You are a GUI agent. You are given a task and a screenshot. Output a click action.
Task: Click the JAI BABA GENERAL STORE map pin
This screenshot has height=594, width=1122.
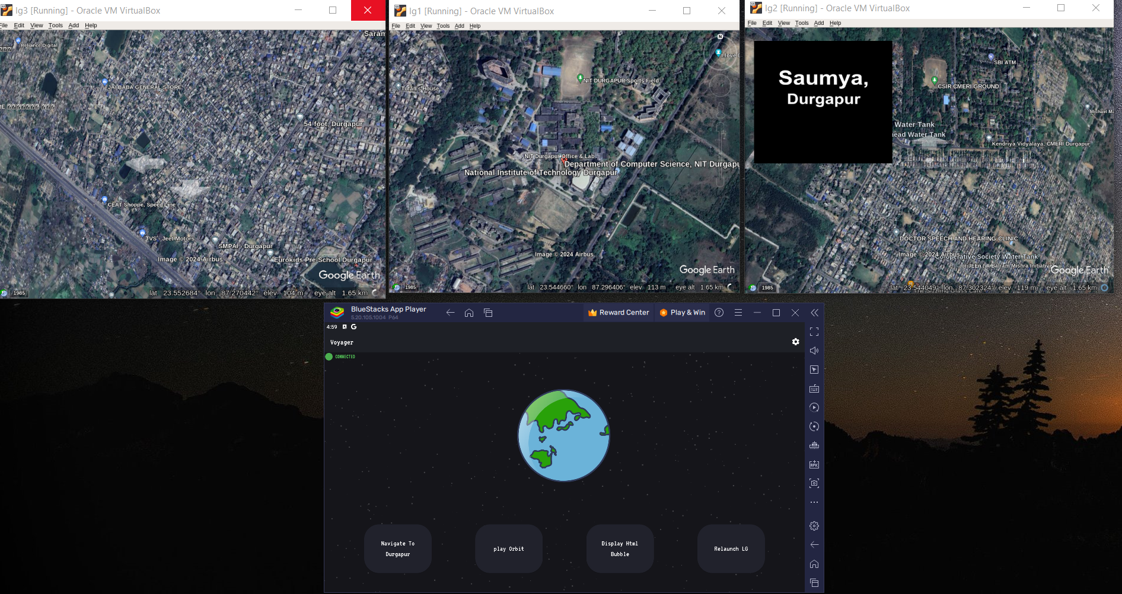point(104,82)
